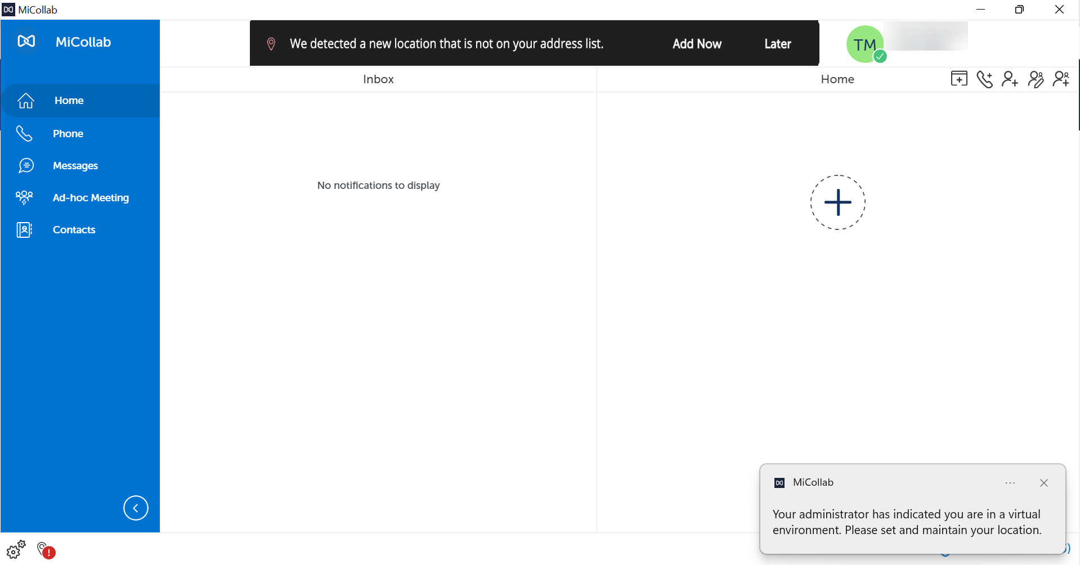Click the Messages chat bubble icon
The height and width of the screenshot is (565, 1080).
point(26,165)
